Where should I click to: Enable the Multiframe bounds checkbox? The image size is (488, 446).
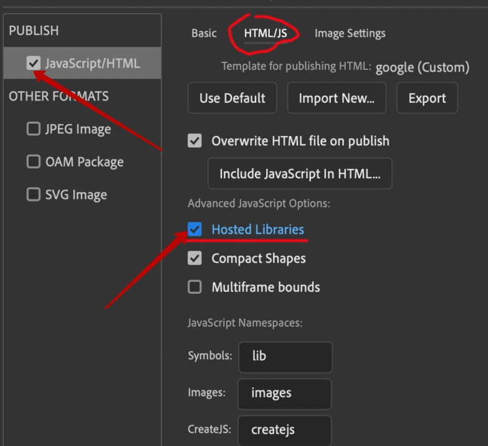[x=194, y=287]
